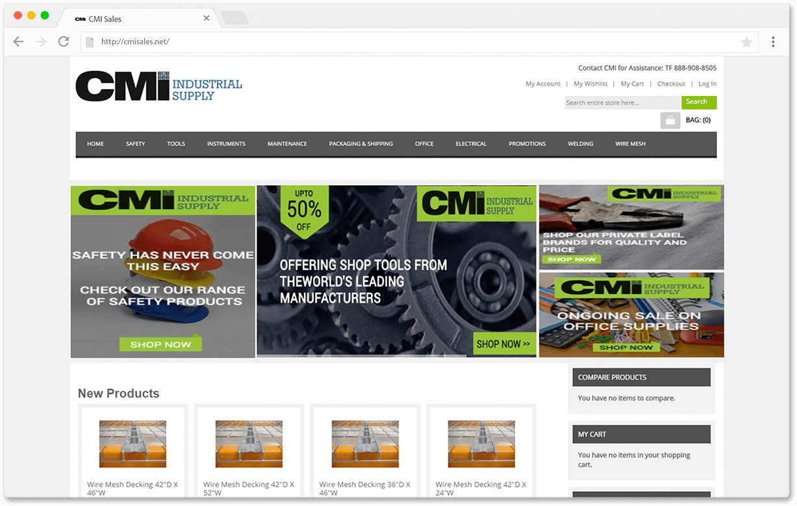The image size is (797, 506).
Task: Close the CMI Sales tab
Action: point(207,18)
